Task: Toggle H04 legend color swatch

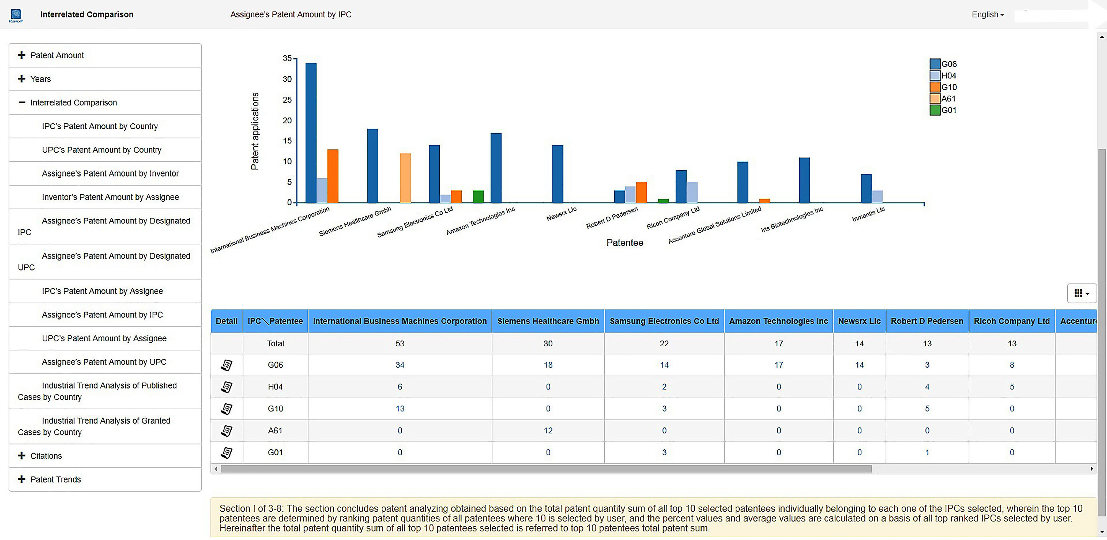Action: [x=935, y=76]
